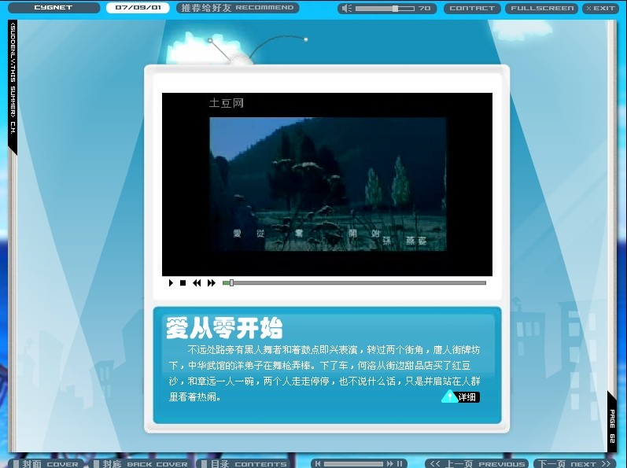Open the CONTENTS page

click(244, 463)
